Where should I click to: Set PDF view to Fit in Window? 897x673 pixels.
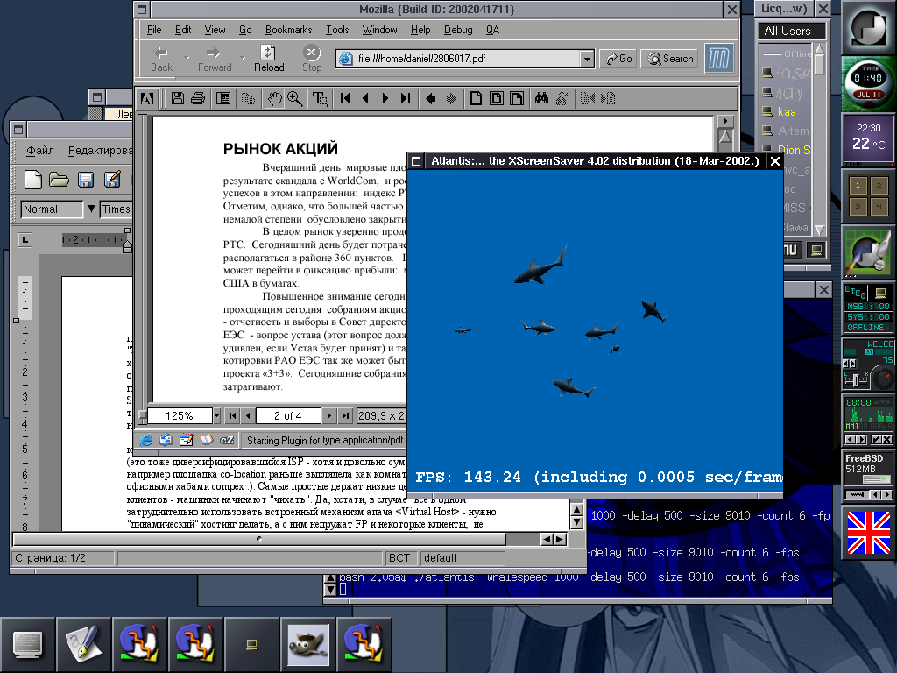497,98
